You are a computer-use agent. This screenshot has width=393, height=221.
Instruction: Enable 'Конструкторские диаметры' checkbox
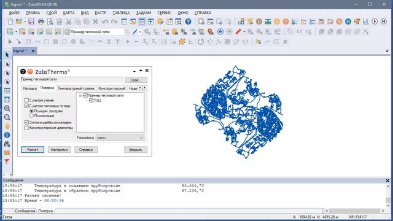tap(26, 128)
